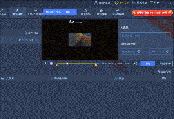Image resolution: width=174 pixels, height=119 pixels.
Task: Open the 合并 merge tab
Action: 3,13
